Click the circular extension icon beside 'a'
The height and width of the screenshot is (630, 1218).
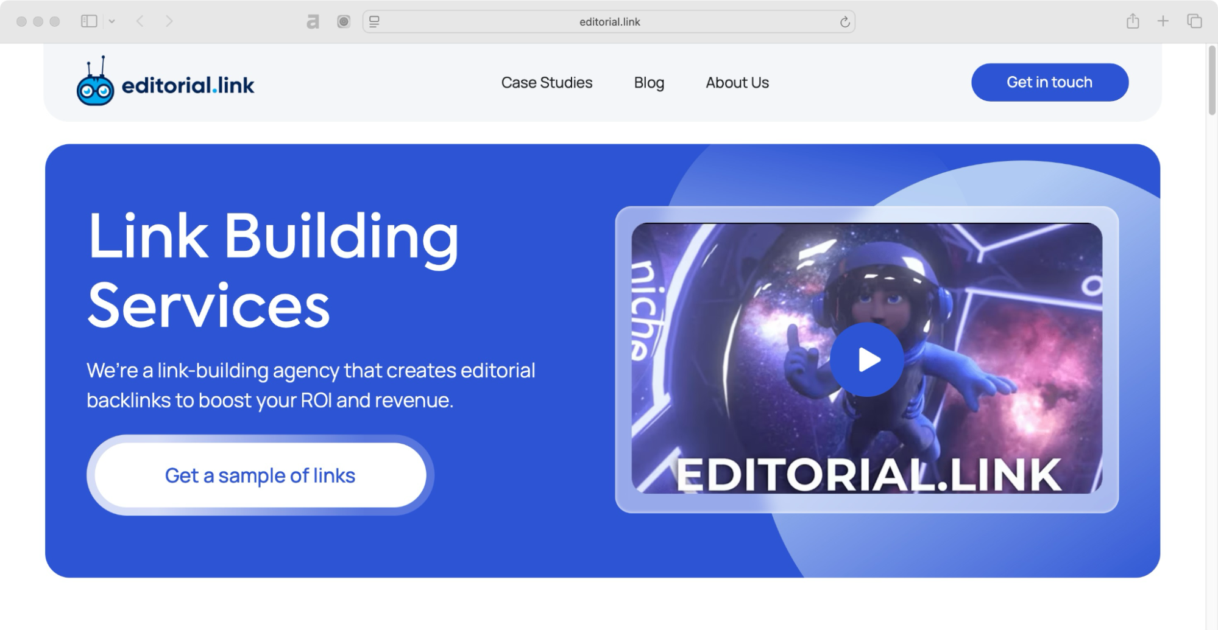click(343, 21)
